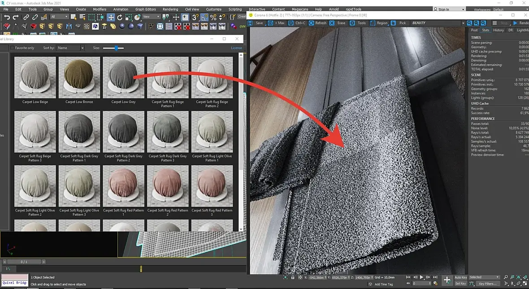Select the Rotate tool icon
529x289 pixels.
tap(120, 18)
